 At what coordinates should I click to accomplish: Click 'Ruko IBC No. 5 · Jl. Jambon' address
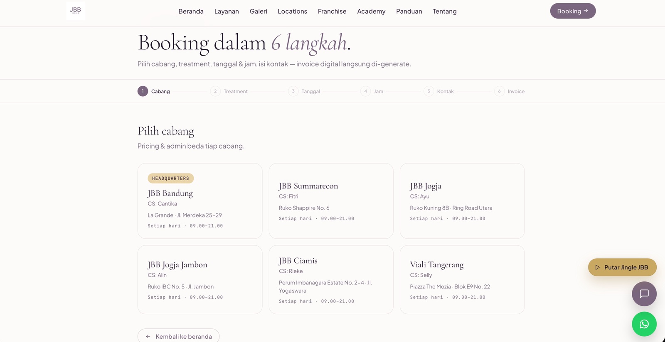181,287
